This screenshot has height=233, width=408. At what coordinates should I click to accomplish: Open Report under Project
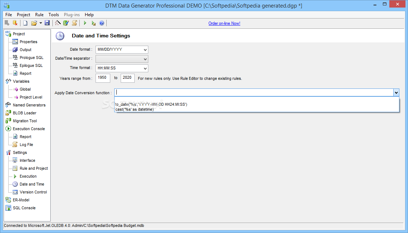(25, 73)
